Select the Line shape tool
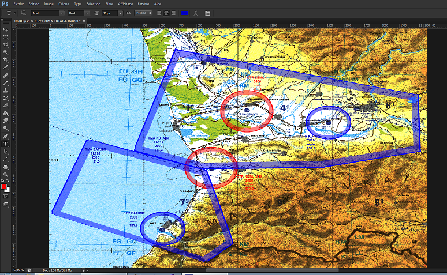Image resolution: width=447 pixels, height=275 pixels. tap(5, 159)
